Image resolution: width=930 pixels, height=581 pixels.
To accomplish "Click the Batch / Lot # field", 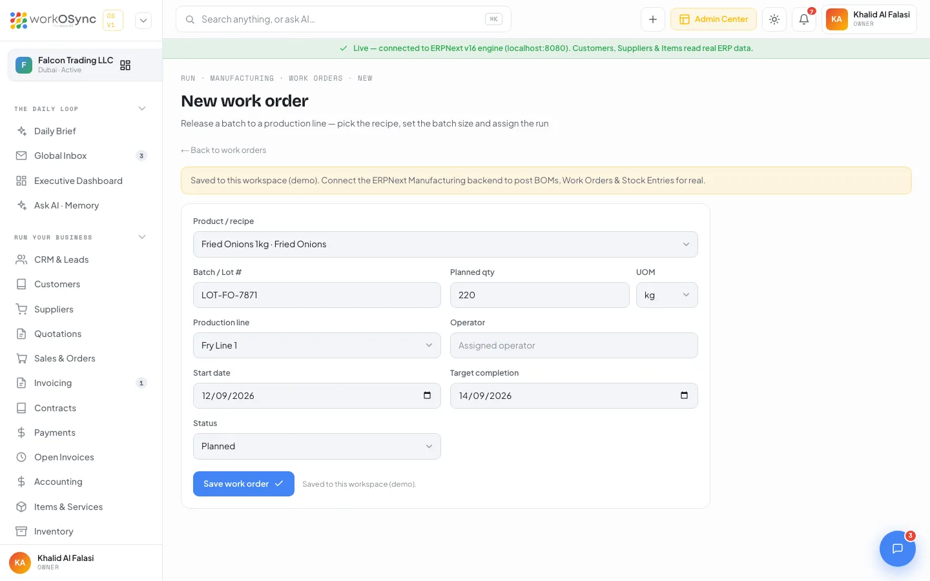I will [317, 295].
